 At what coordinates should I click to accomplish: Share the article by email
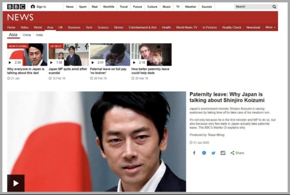coord(222,153)
